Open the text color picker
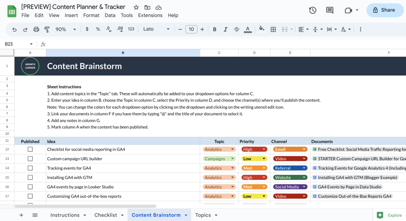Screen dimensions: 406x221 248,29
